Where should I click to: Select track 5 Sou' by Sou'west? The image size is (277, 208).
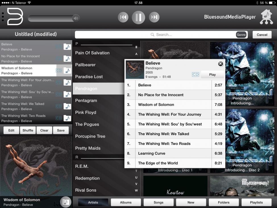point(175,124)
